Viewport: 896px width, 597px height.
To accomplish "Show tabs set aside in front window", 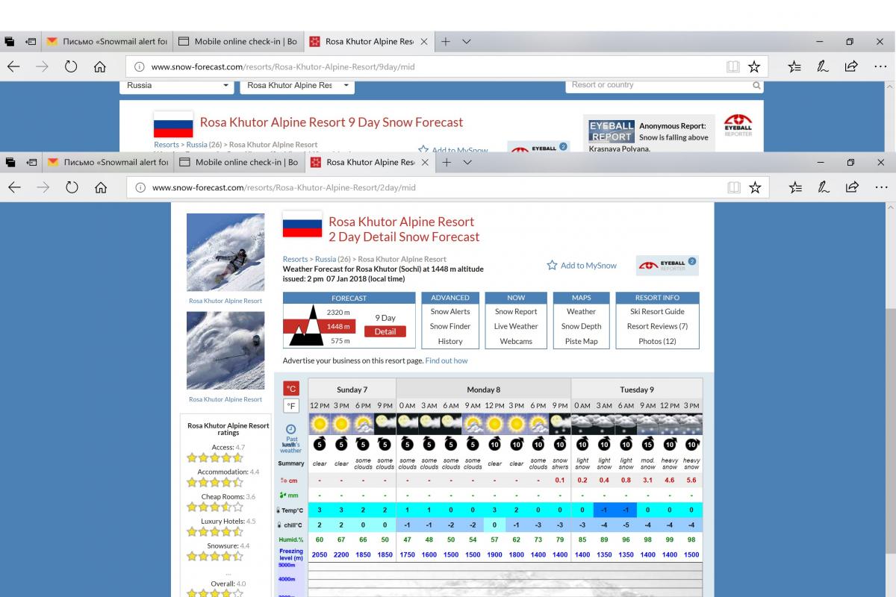I will (x=10, y=162).
